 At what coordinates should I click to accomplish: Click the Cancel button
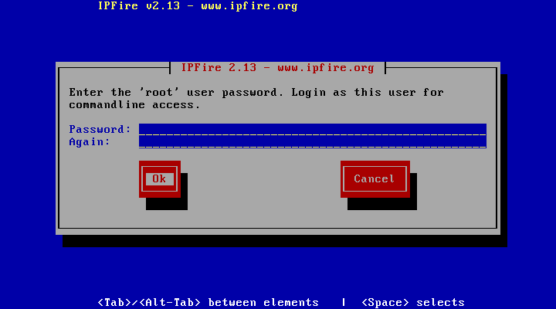point(375,178)
